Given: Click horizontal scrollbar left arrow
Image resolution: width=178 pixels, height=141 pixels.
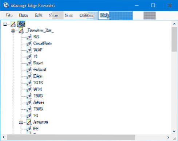Looking at the screenshot, I should click(4, 137).
